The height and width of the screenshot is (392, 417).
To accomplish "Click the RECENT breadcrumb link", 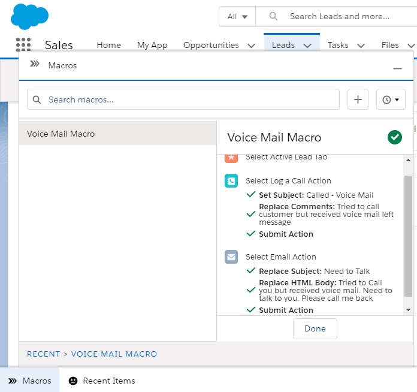I will coord(43,354).
